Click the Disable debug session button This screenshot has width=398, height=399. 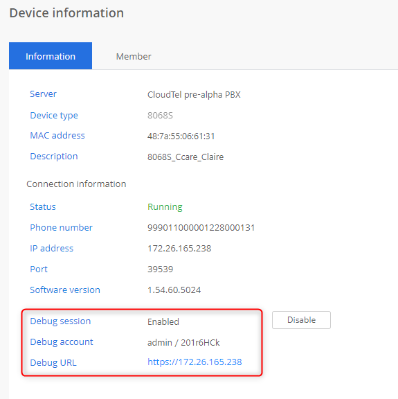click(301, 320)
